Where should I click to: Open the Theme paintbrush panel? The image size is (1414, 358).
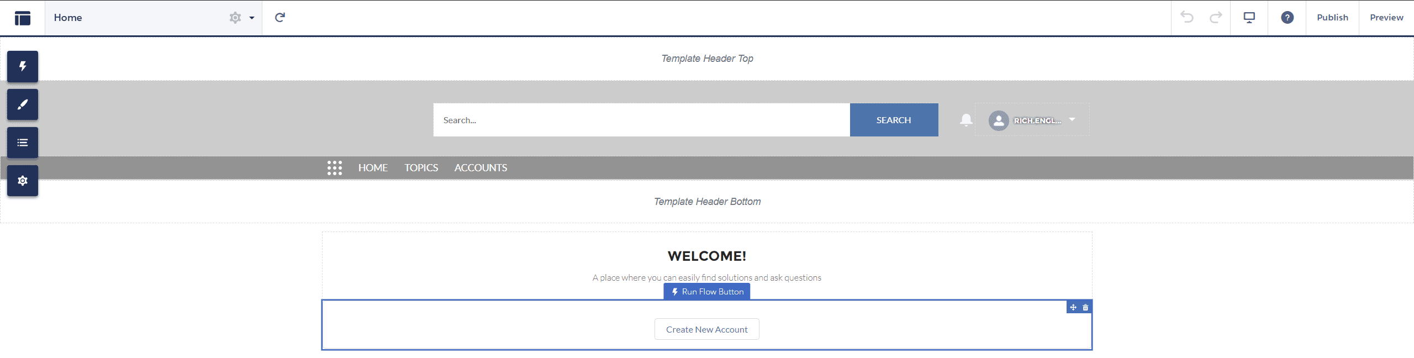point(22,104)
